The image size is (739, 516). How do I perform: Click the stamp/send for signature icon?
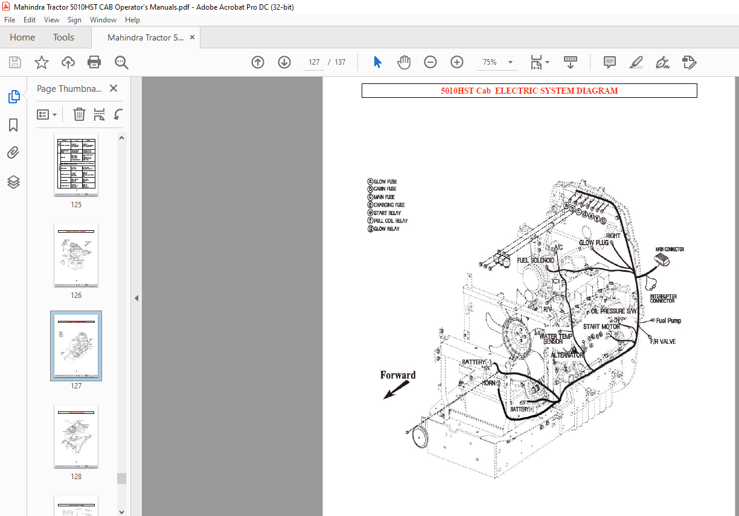(x=689, y=62)
